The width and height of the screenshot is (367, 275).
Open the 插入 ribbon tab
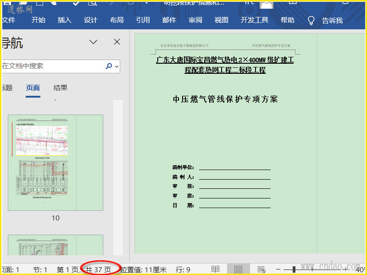(65, 20)
